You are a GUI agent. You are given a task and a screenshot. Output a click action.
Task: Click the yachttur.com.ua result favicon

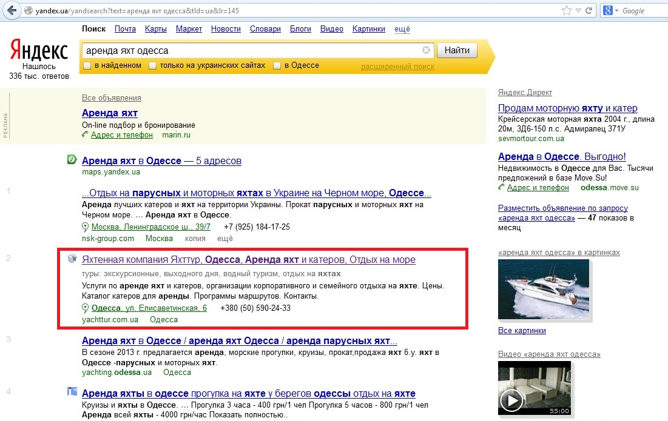72,259
